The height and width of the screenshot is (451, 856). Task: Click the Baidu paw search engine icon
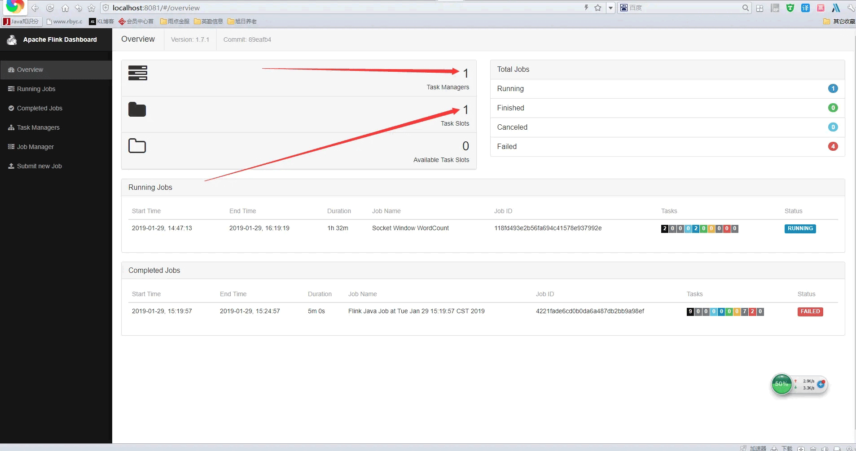pos(624,8)
